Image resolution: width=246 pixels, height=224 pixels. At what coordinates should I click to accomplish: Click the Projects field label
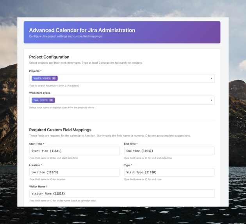(34, 71)
